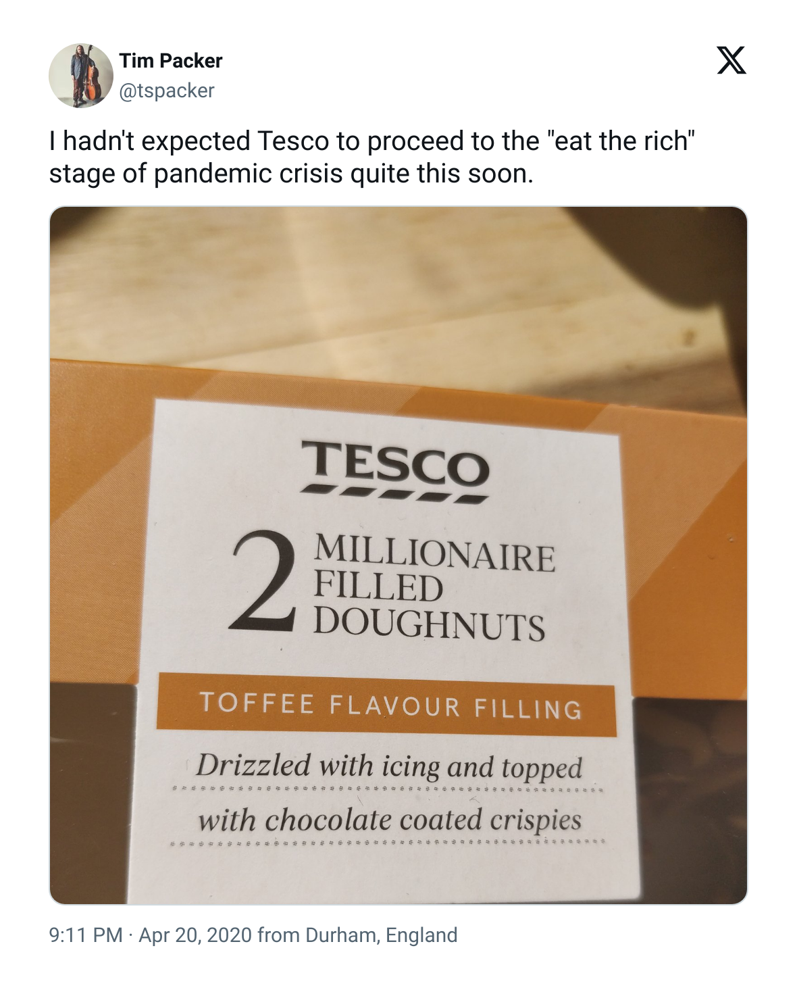Click the Apr 20, 2020 date
This screenshot has width=797, height=992.
(195, 935)
